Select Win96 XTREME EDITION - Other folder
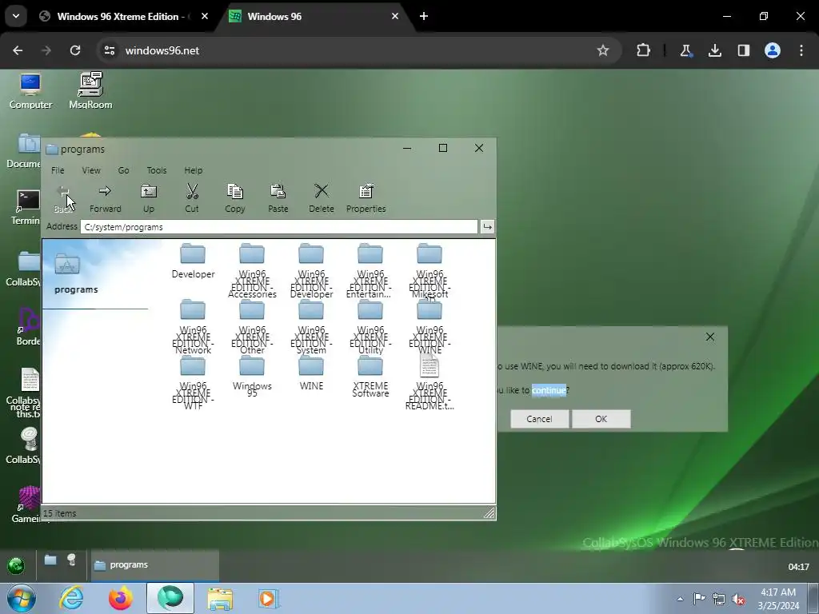This screenshot has height=614, width=819. (252, 327)
